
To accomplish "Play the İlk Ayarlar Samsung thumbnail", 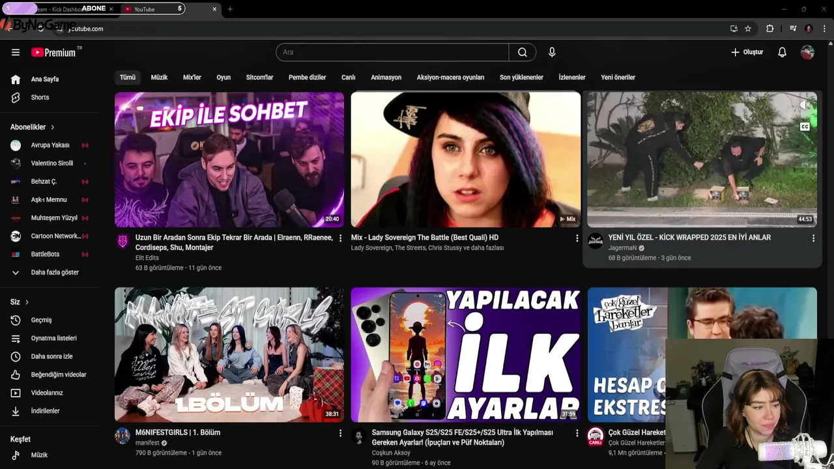I will point(466,355).
